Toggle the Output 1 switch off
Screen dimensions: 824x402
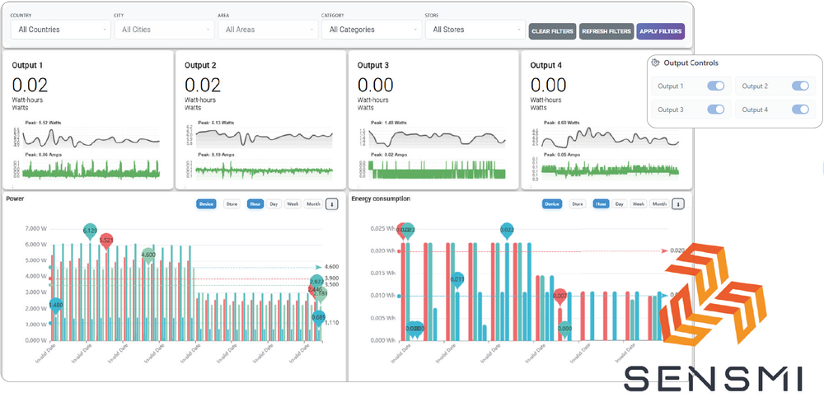point(715,86)
